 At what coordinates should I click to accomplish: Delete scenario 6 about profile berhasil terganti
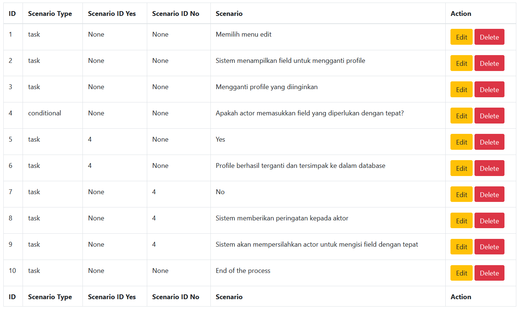pyautogui.click(x=489, y=168)
